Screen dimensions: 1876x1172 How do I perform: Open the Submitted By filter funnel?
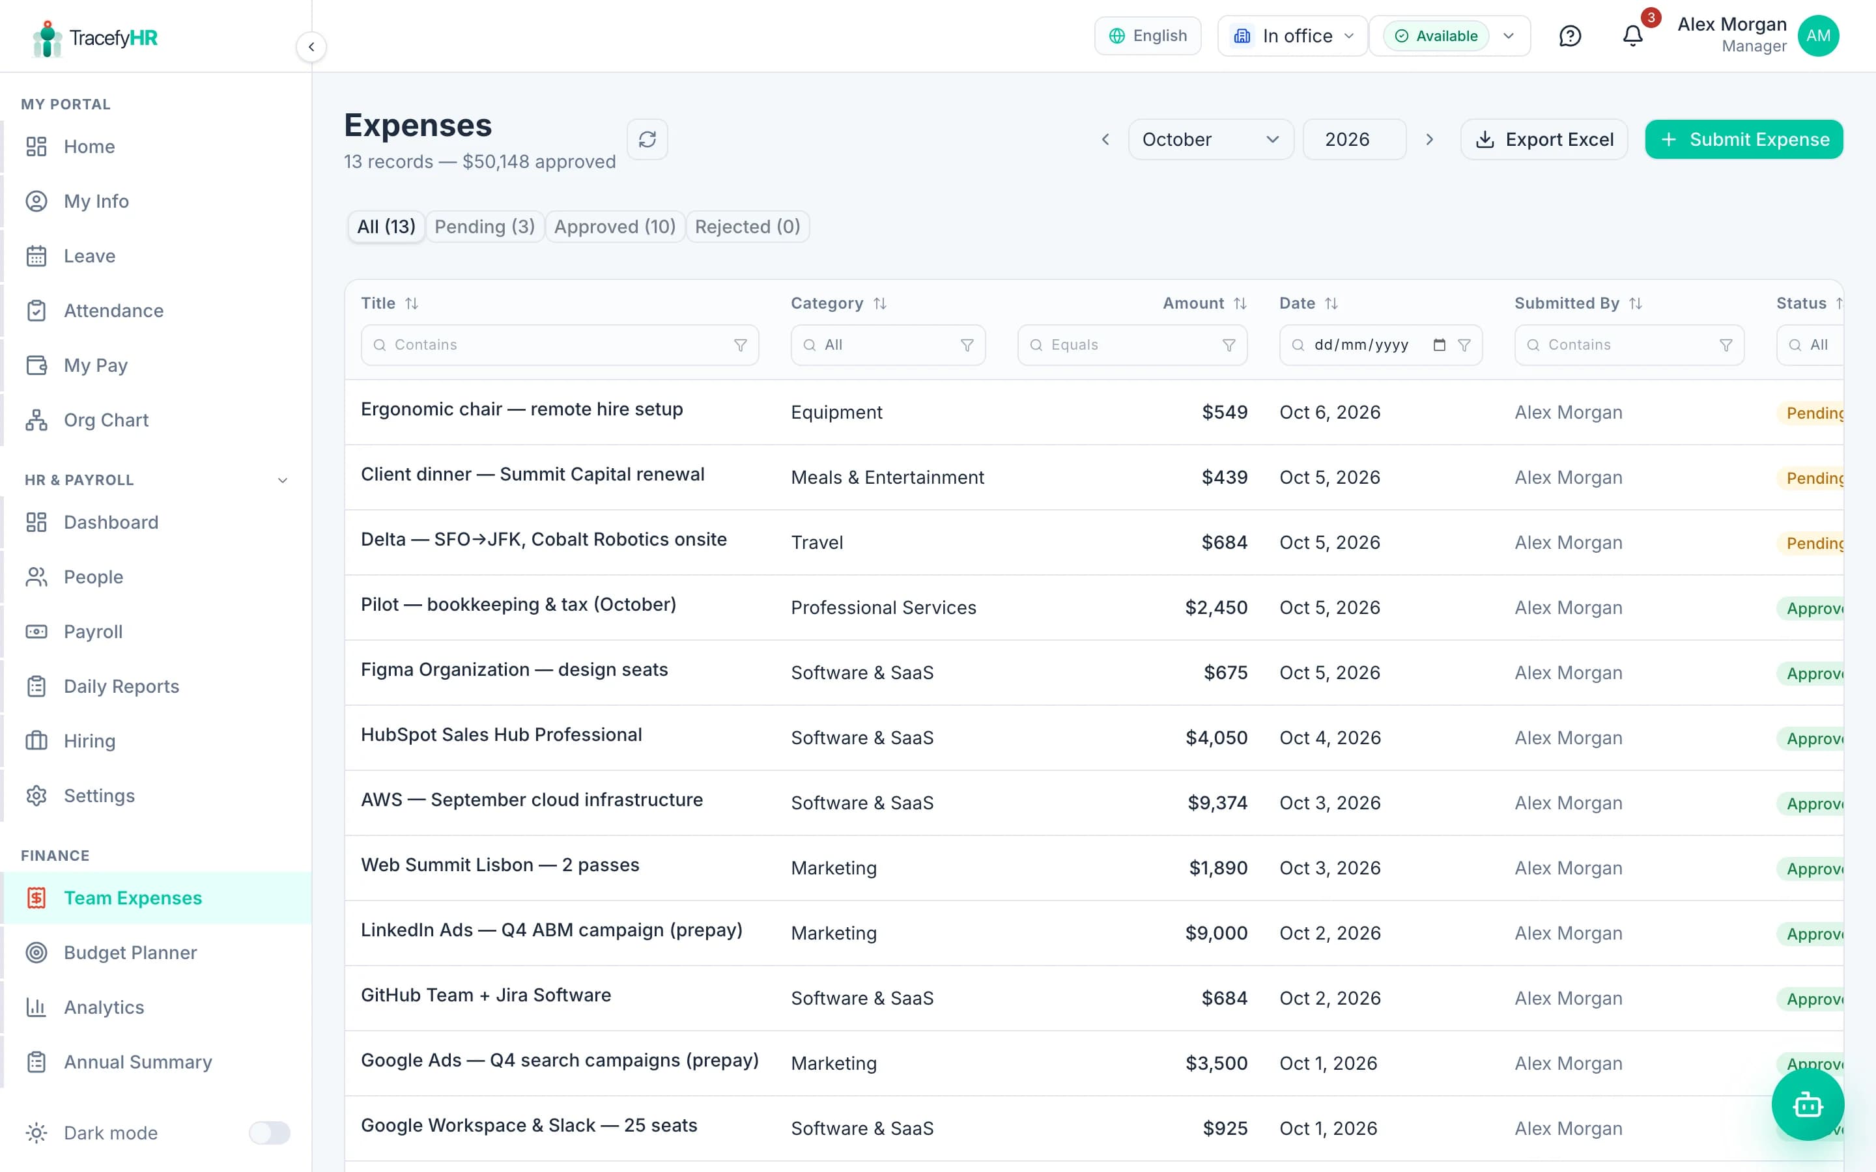(x=1726, y=345)
